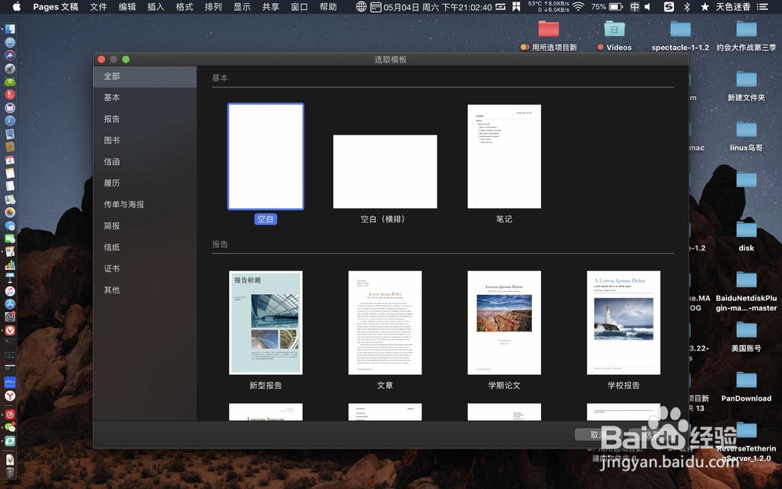Open iTunes music icon in dock
The image size is (782, 489).
pyautogui.click(x=10, y=291)
